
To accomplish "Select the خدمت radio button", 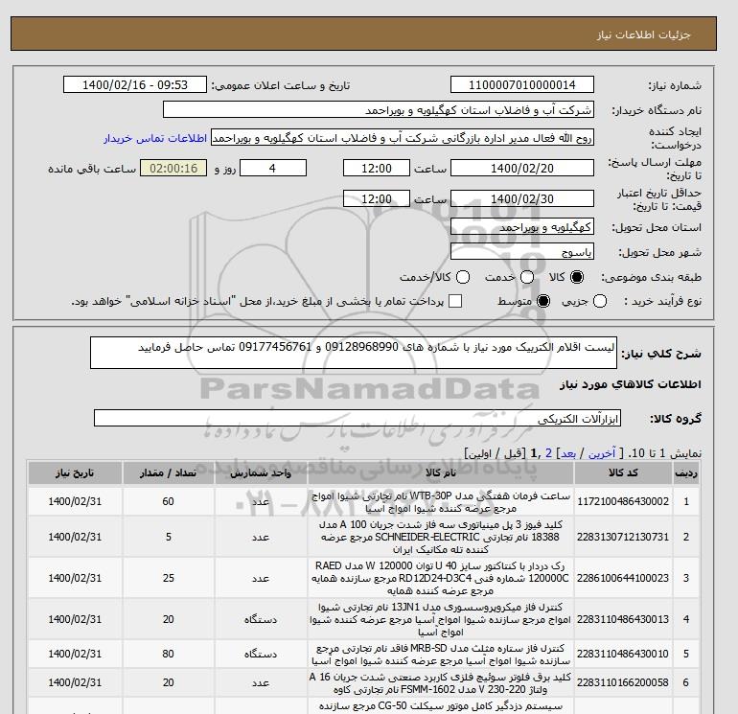I will [x=527, y=277].
